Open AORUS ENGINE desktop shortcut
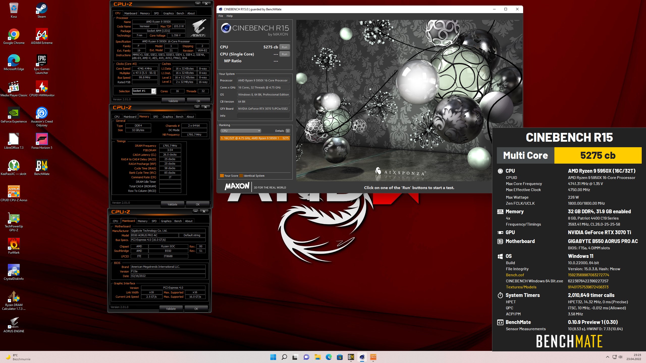646x363 pixels. point(14,325)
